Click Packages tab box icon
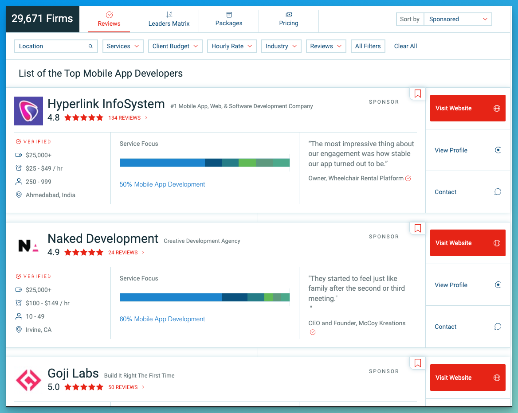 229,15
